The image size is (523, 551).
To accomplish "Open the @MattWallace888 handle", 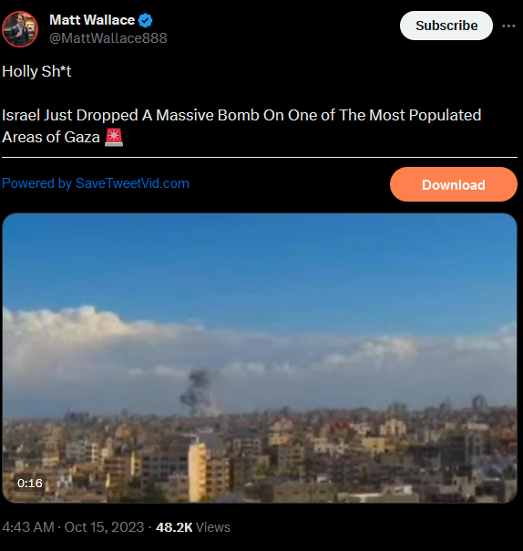I will tap(108, 38).
